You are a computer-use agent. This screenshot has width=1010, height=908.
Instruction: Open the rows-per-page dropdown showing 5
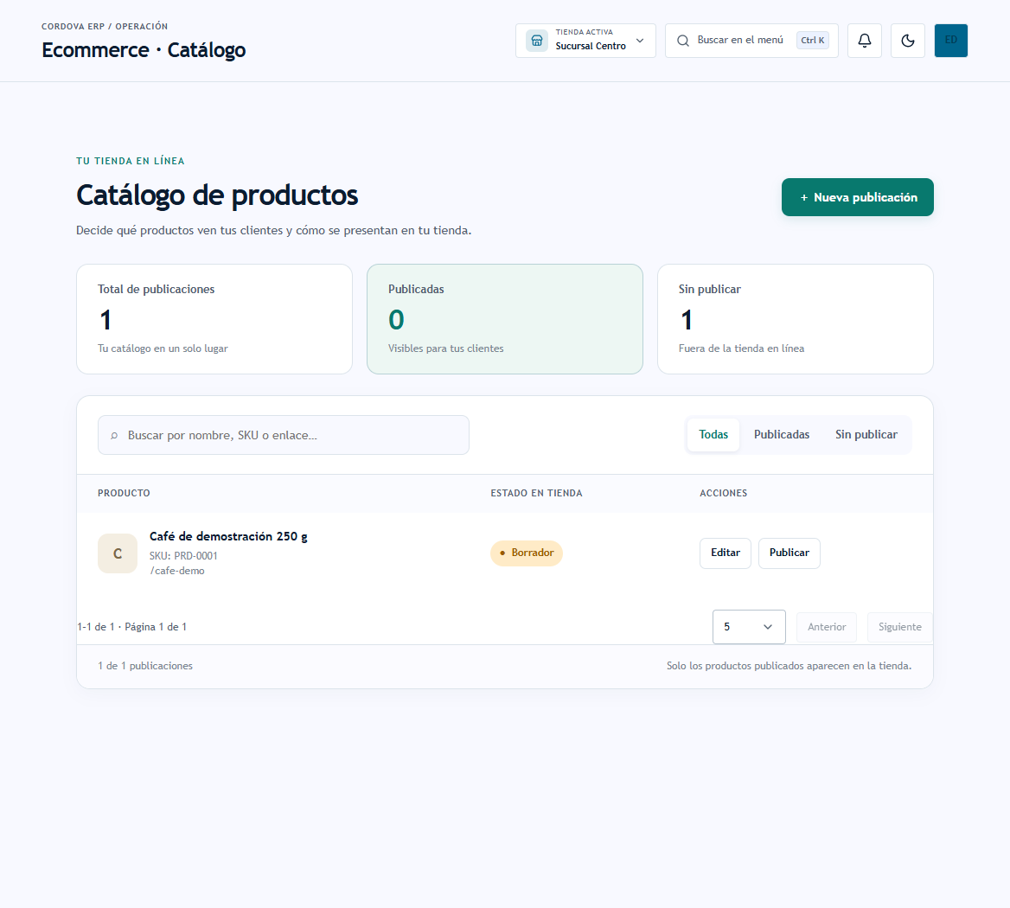(x=749, y=627)
